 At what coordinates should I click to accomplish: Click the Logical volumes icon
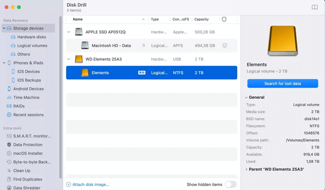[13, 45]
